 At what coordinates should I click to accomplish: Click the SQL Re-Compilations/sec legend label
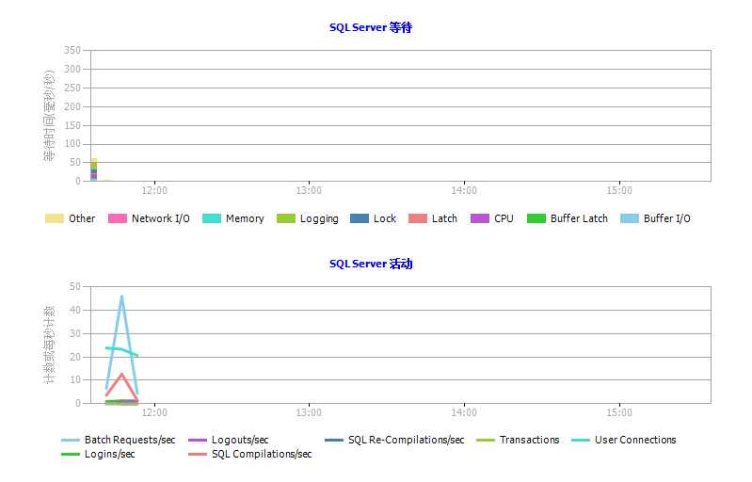(407, 440)
